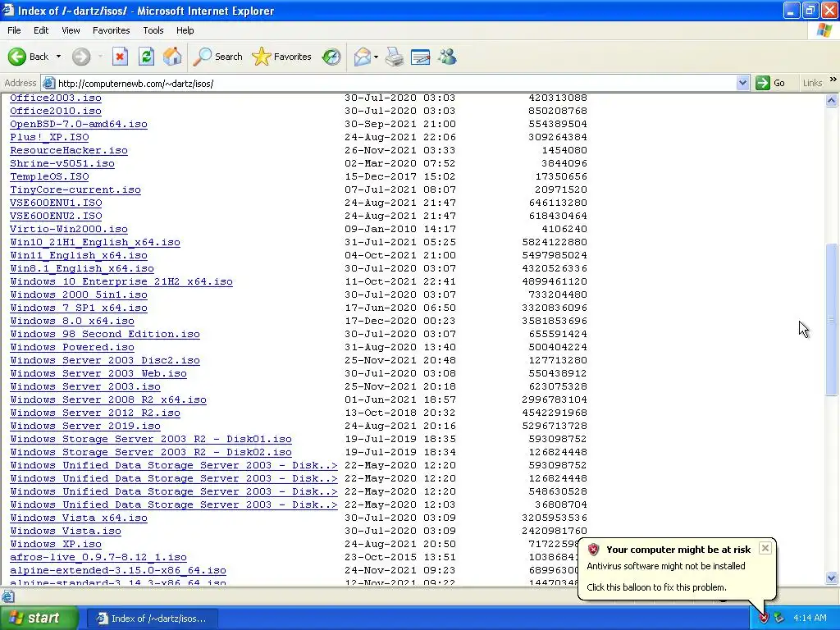This screenshot has height=630, width=840.
Task: Open the Tools menu
Action: (153, 30)
